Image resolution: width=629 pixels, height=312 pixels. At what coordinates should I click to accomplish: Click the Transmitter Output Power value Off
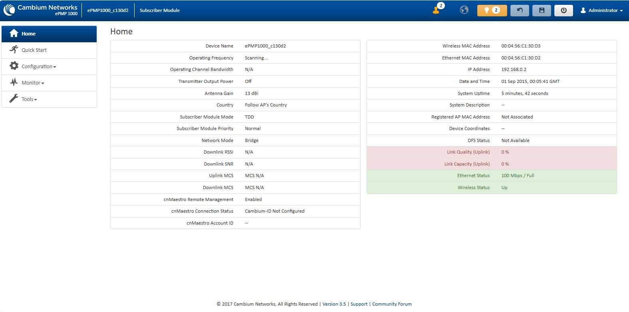248,81
